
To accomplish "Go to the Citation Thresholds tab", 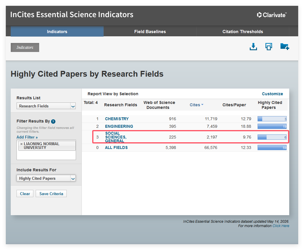I will pos(243,31).
